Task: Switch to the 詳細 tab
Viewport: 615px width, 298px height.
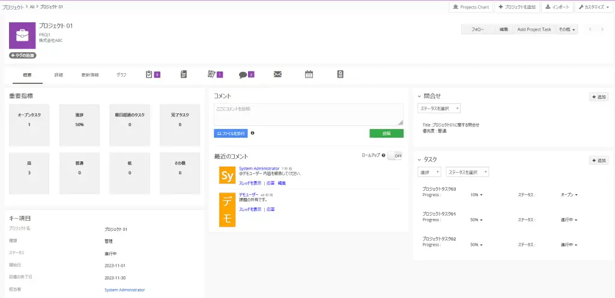Action: pyautogui.click(x=58, y=75)
